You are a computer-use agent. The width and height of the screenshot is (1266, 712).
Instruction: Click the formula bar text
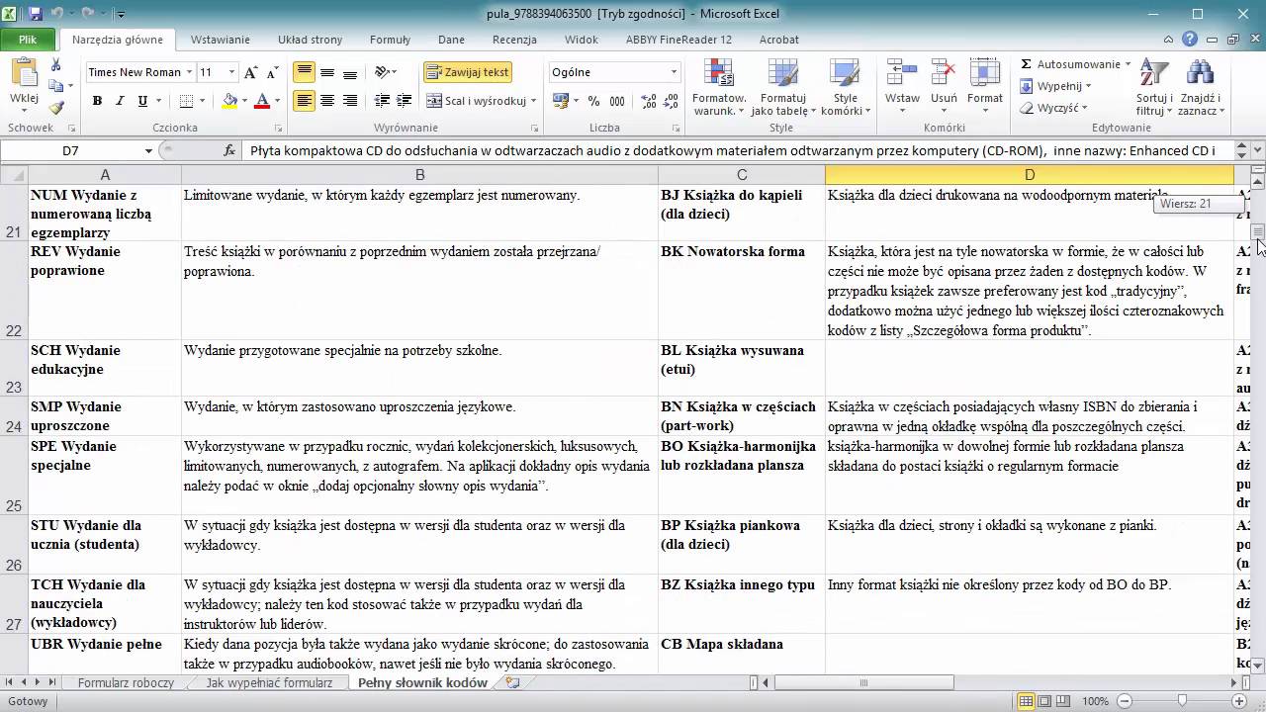point(732,150)
